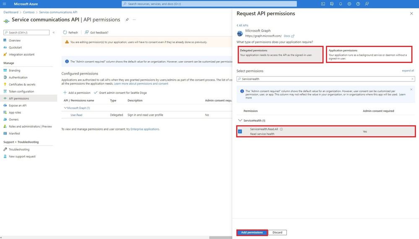Open portal settings gear icon
Image resolution: width=419 pixels, height=239 pixels.
349,4
